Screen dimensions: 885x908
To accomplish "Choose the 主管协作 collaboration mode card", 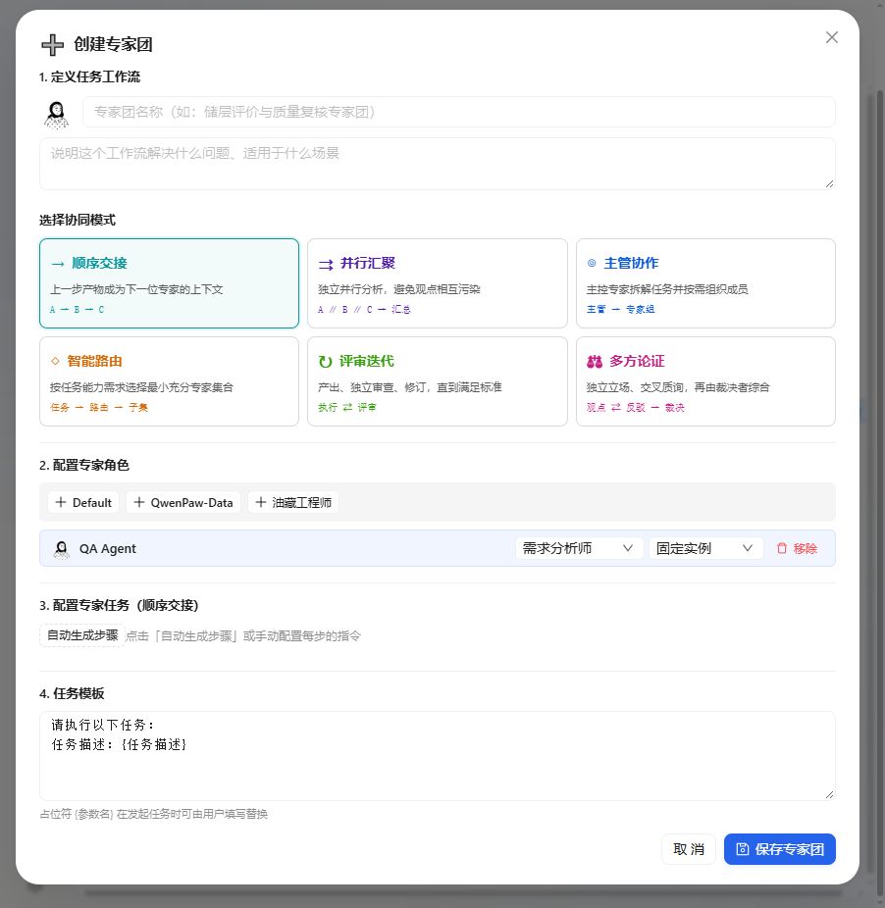I will coord(705,283).
